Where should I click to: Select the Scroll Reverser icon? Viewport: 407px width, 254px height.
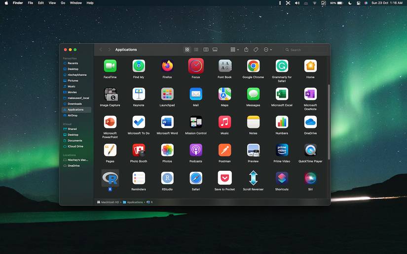[253, 178]
